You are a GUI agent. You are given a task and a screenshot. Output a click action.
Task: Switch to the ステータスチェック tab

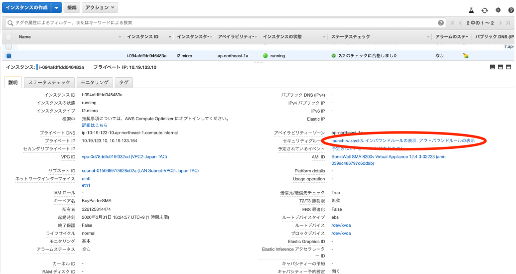[49, 83]
